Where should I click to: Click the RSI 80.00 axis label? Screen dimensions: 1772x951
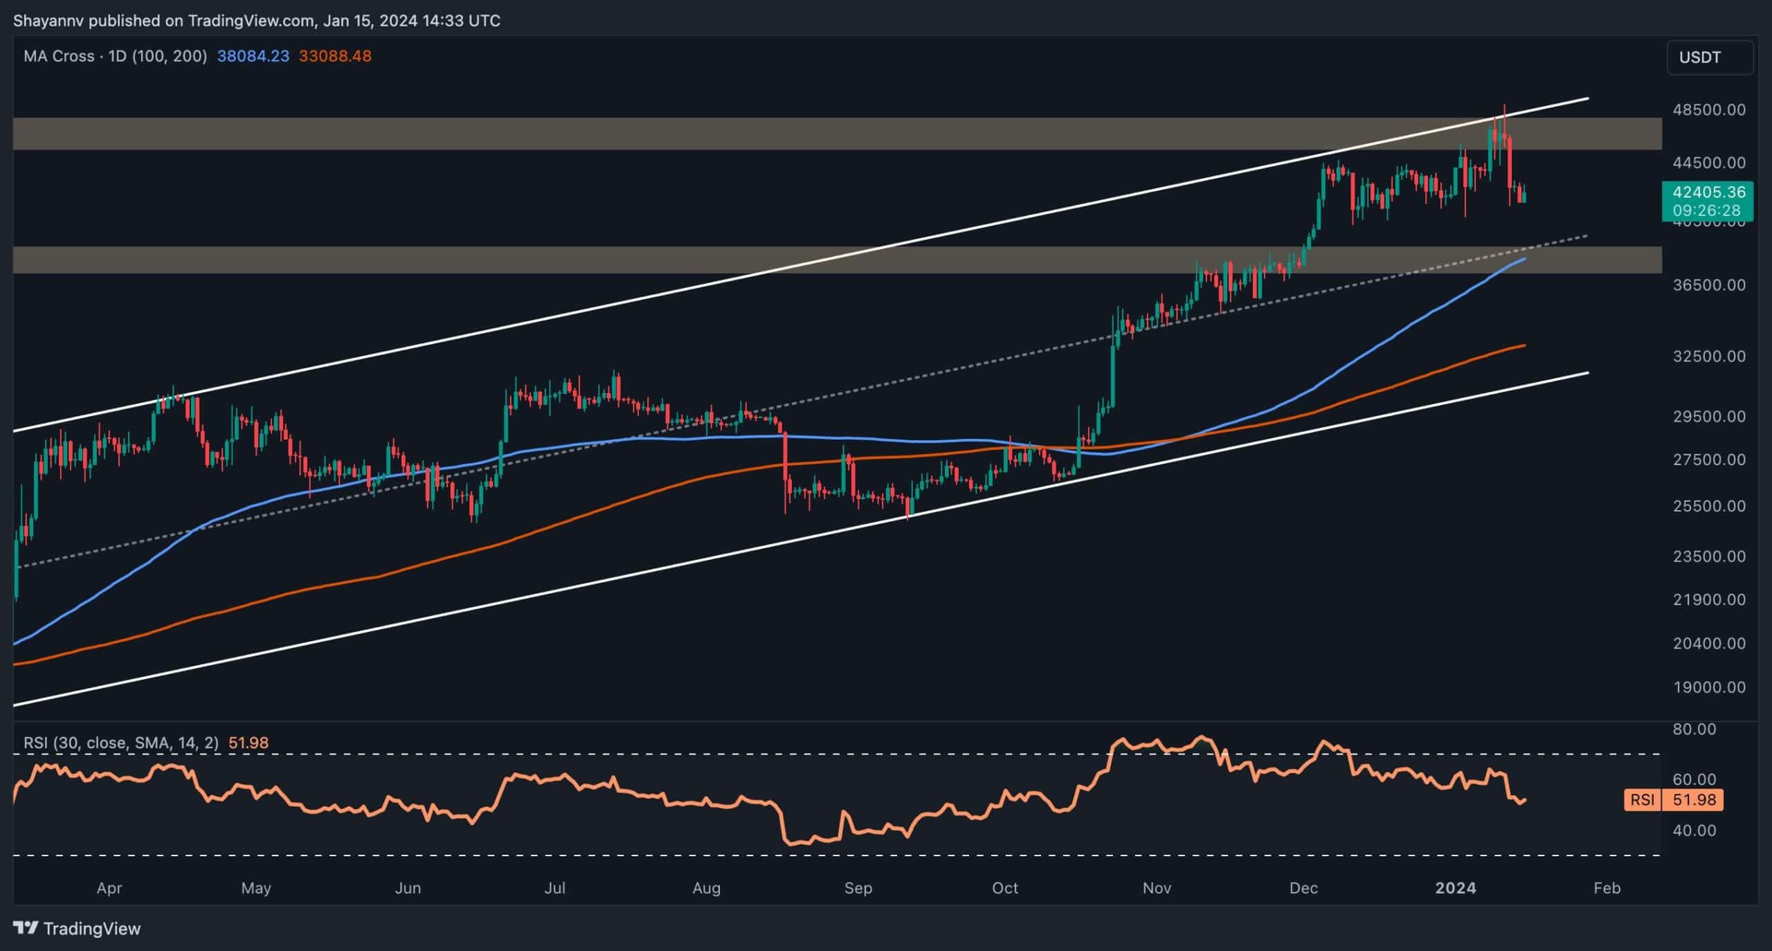pyautogui.click(x=1694, y=729)
